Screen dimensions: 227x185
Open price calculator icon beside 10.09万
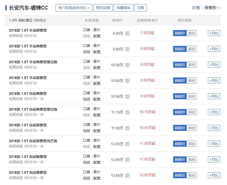[x=128, y=65]
